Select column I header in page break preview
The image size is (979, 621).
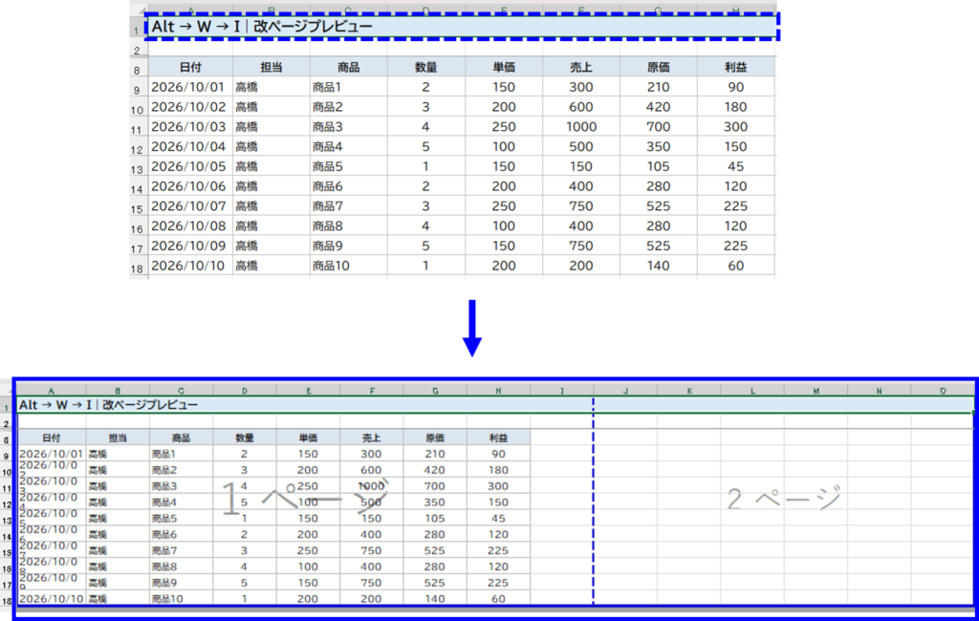coord(561,391)
